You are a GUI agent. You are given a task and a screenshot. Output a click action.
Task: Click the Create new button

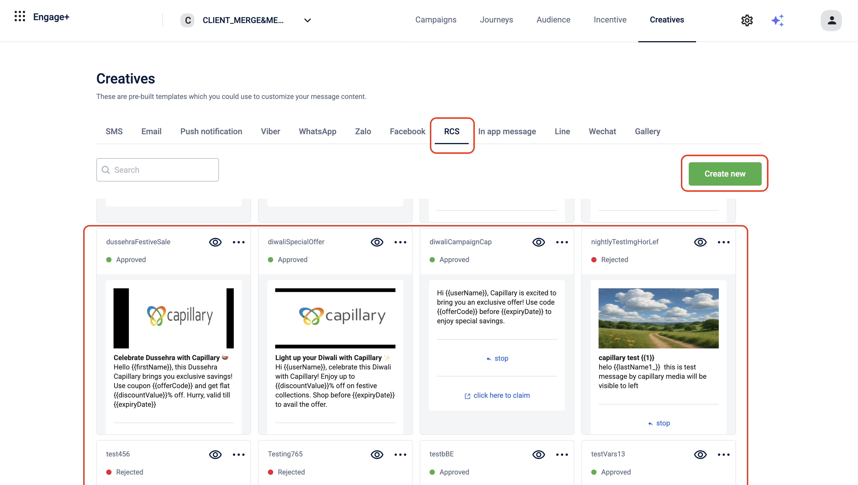point(725,174)
